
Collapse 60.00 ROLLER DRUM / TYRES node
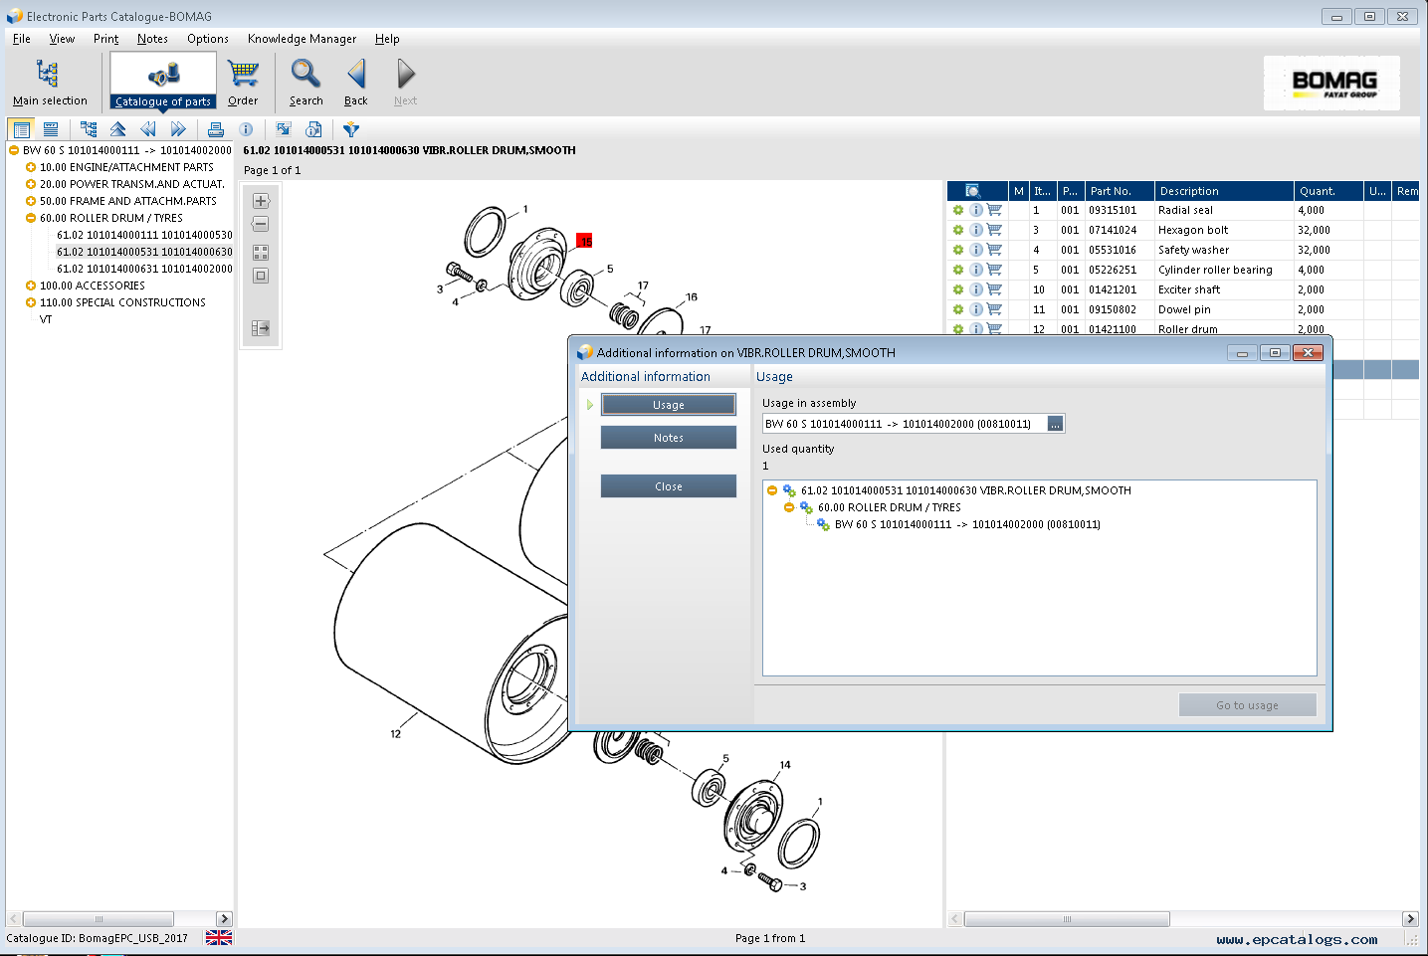tap(31, 218)
